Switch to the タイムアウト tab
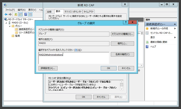This screenshot has height=109, width=181. point(89,12)
